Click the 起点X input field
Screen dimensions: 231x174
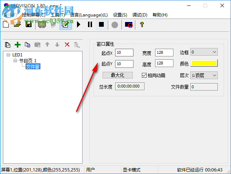tap(124, 52)
